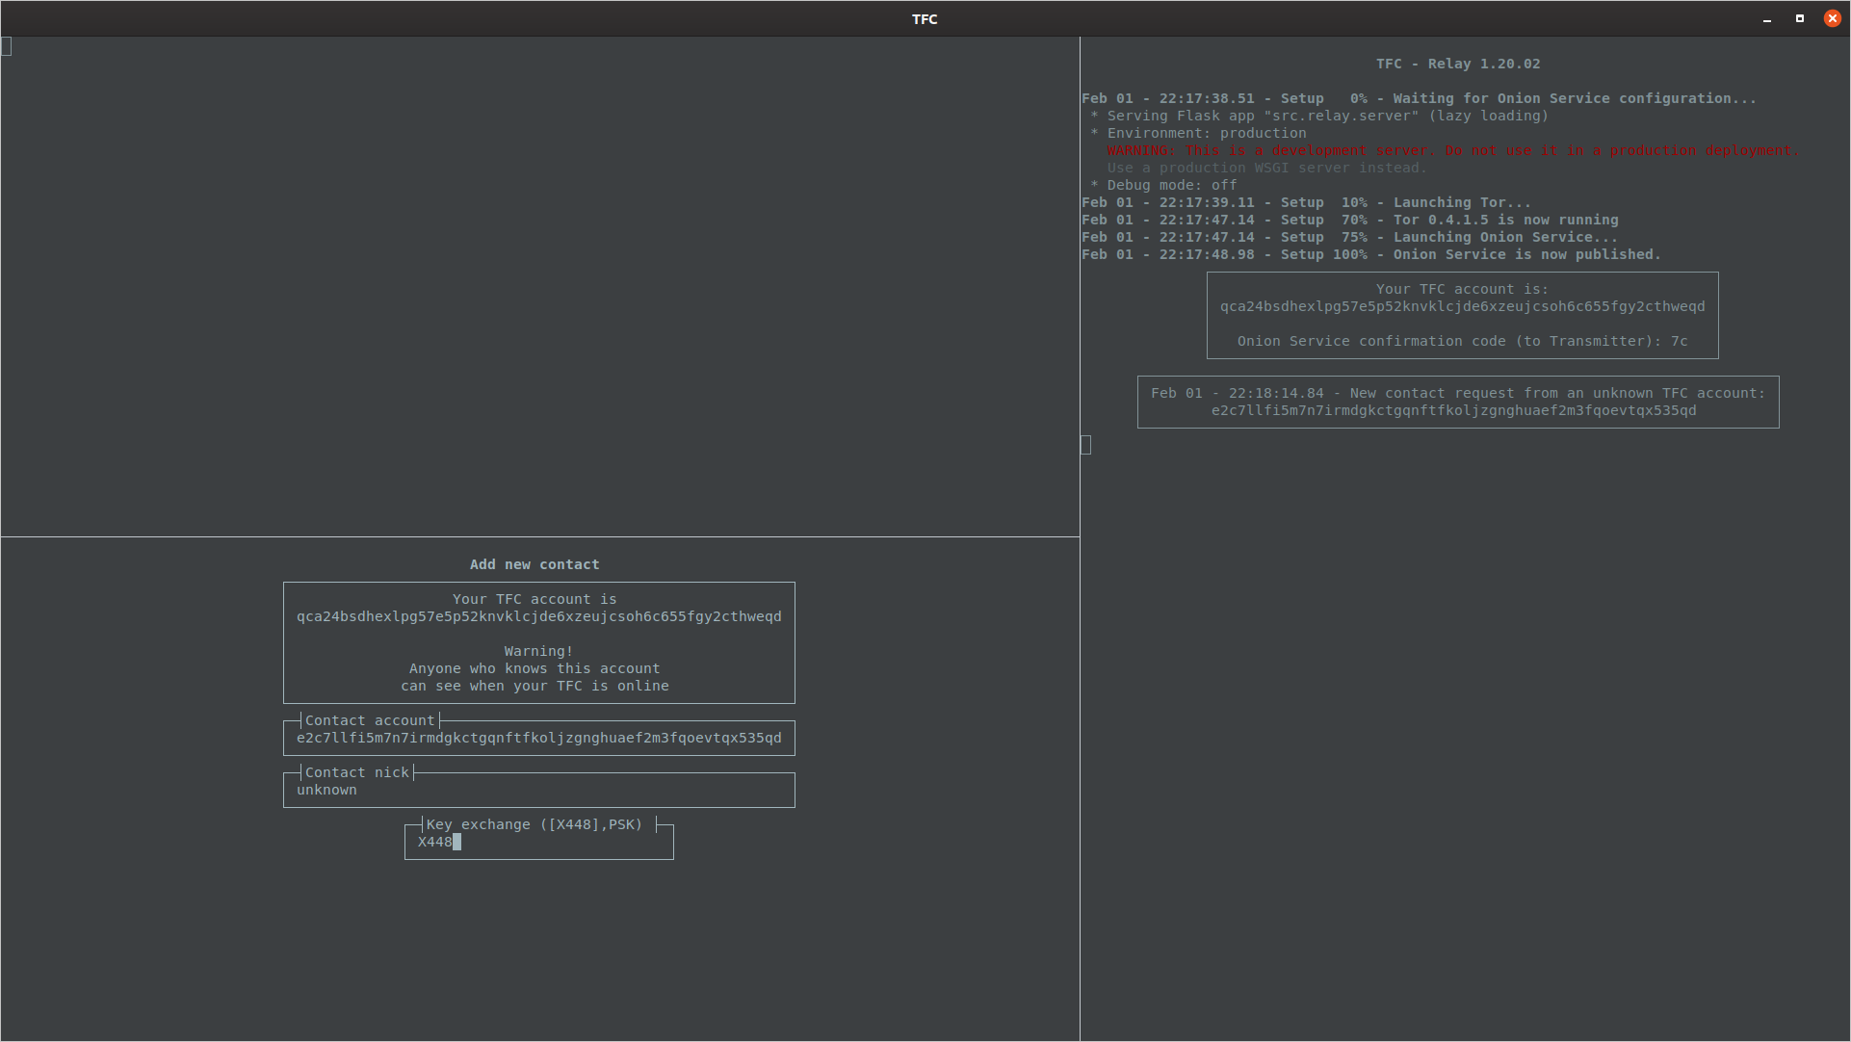The height and width of the screenshot is (1042, 1851).
Task: Click the Launching Tor log line
Action: tap(1306, 202)
